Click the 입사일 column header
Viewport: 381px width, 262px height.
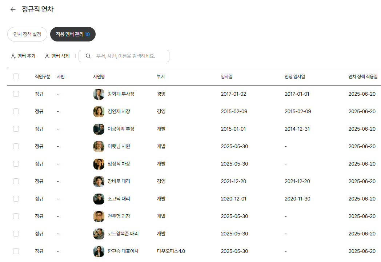[x=226, y=76]
